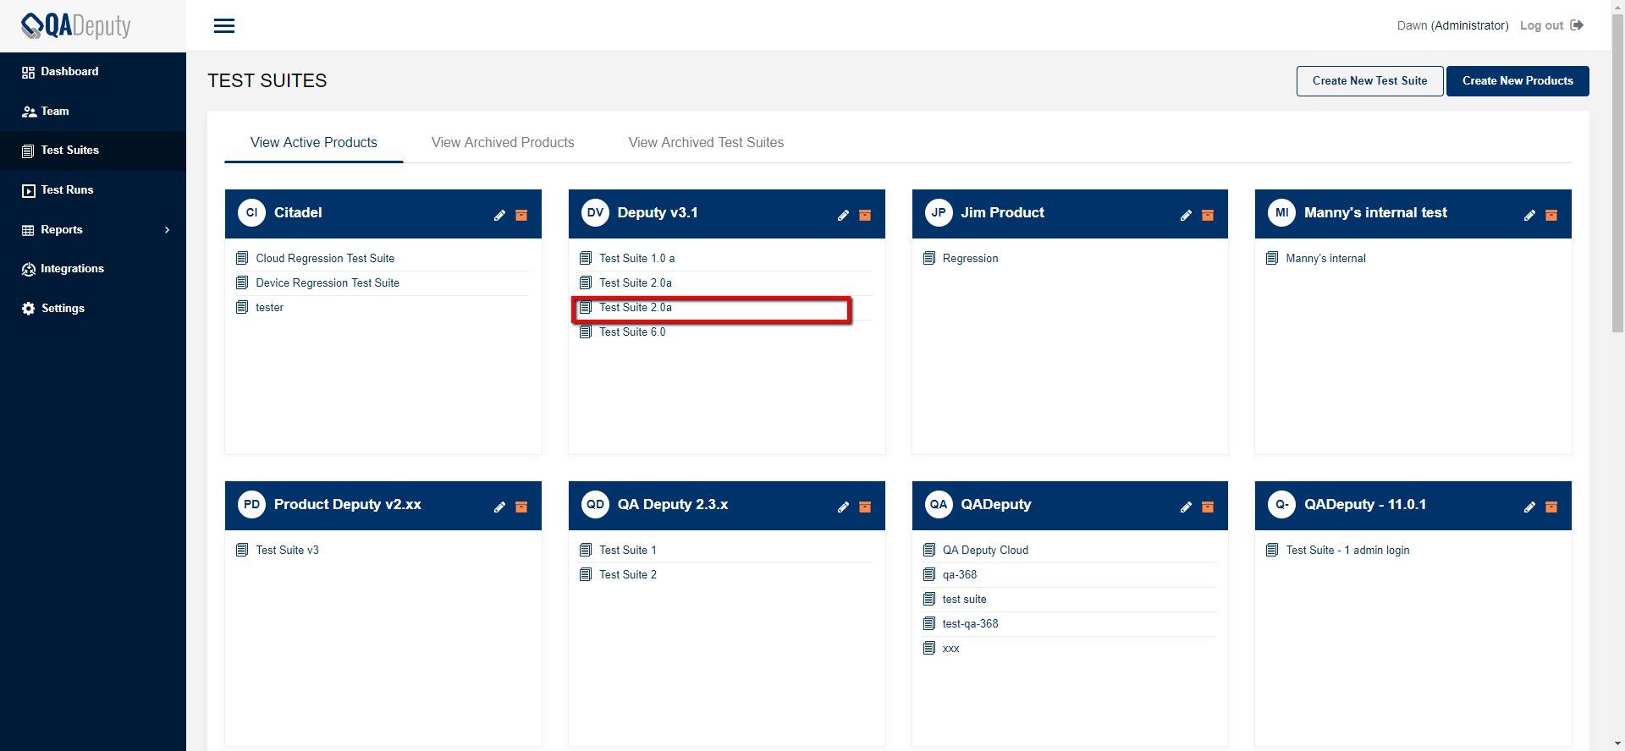
Task: Open the qa-368 suite
Action: (960, 574)
